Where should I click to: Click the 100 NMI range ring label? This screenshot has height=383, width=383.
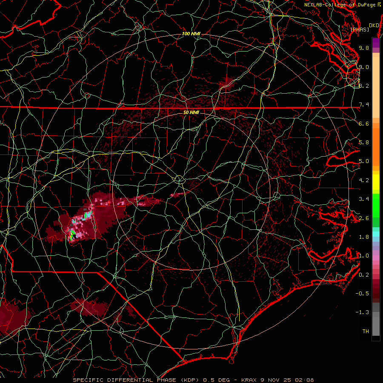point(191,34)
